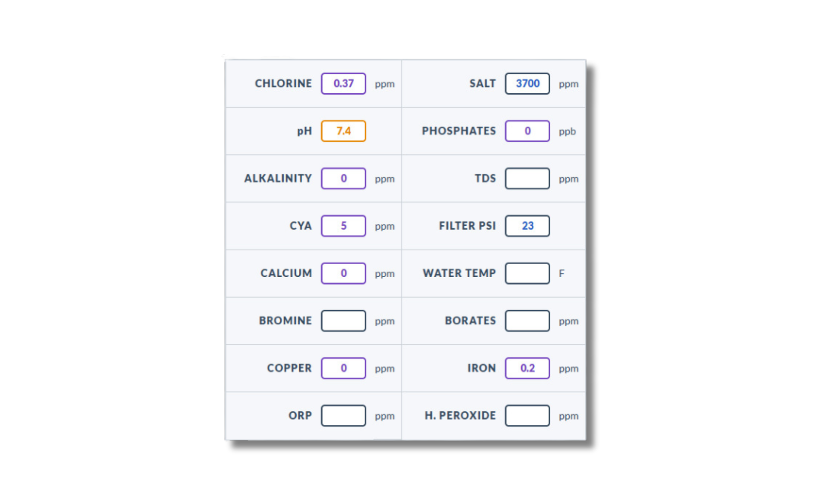Click the Alkalinity ppm input box
Screen dimensions: 825x500
pos(343,178)
